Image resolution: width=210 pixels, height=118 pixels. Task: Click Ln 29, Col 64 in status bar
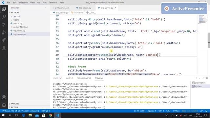click(x=139, y=111)
